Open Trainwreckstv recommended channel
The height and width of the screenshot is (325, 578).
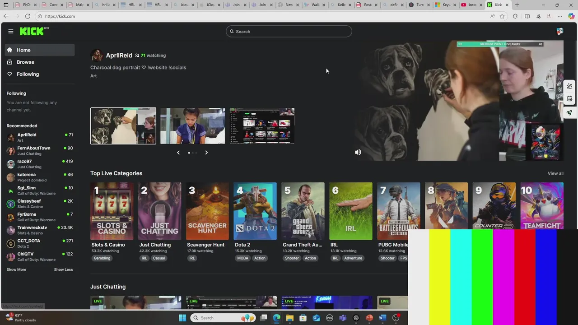click(x=40, y=230)
